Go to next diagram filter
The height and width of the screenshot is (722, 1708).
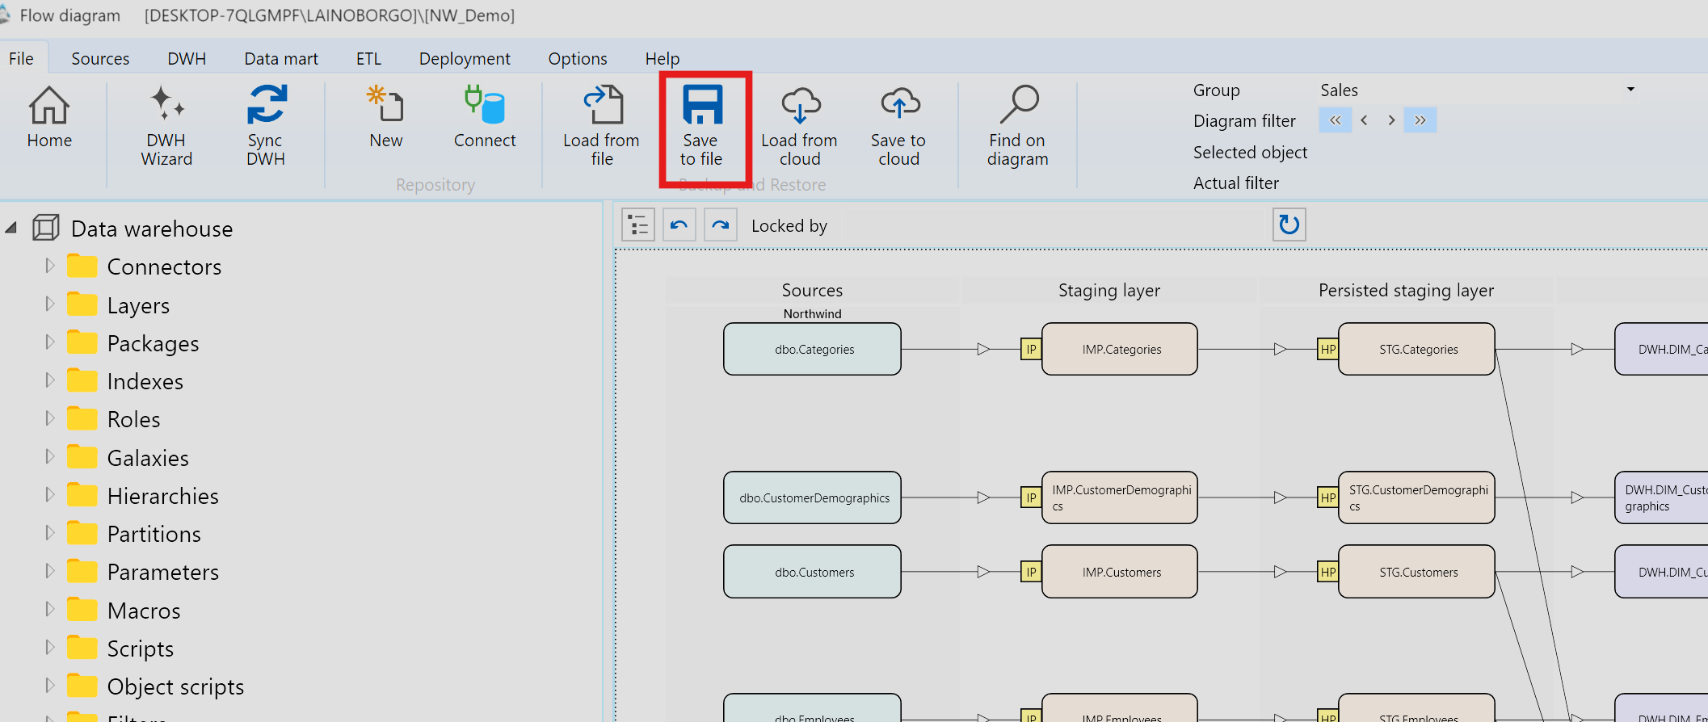click(x=1391, y=120)
